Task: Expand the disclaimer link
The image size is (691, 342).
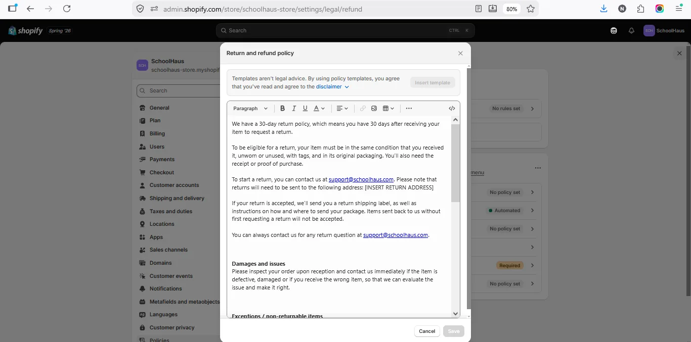Action: click(332, 87)
